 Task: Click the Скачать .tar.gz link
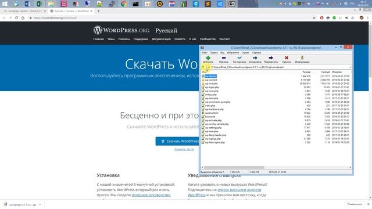tap(184, 149)
